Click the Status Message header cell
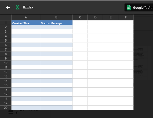Image resolution: width=153 pixels, height=118 pixels. pyautogui.click(x=56, y=23)
